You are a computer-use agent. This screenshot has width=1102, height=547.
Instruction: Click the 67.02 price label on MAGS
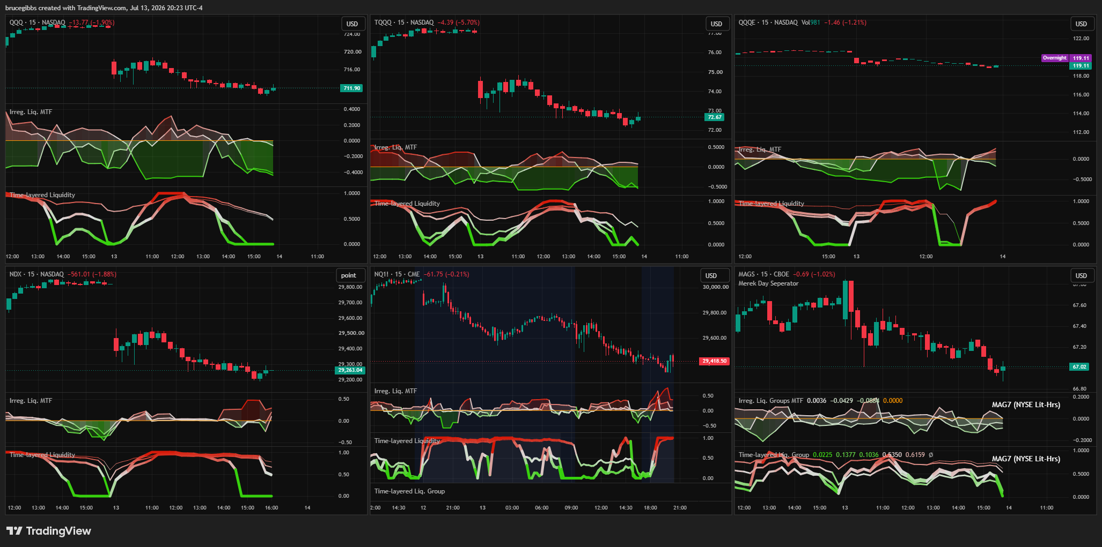click(1079, 367)
